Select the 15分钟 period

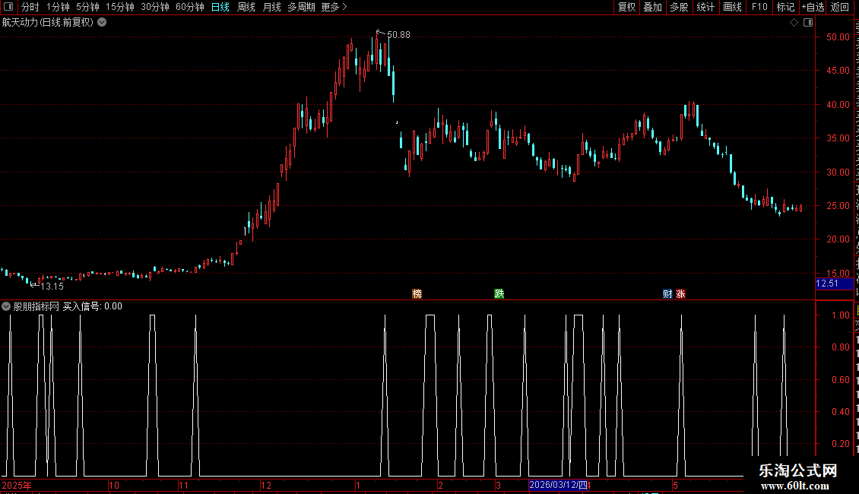(x=120, y=7)
